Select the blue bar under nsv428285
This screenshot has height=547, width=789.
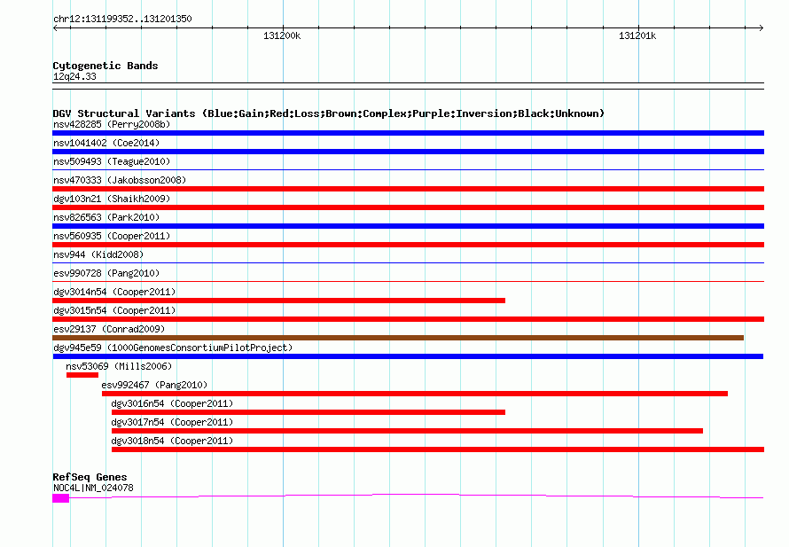[x=408, y=133]
